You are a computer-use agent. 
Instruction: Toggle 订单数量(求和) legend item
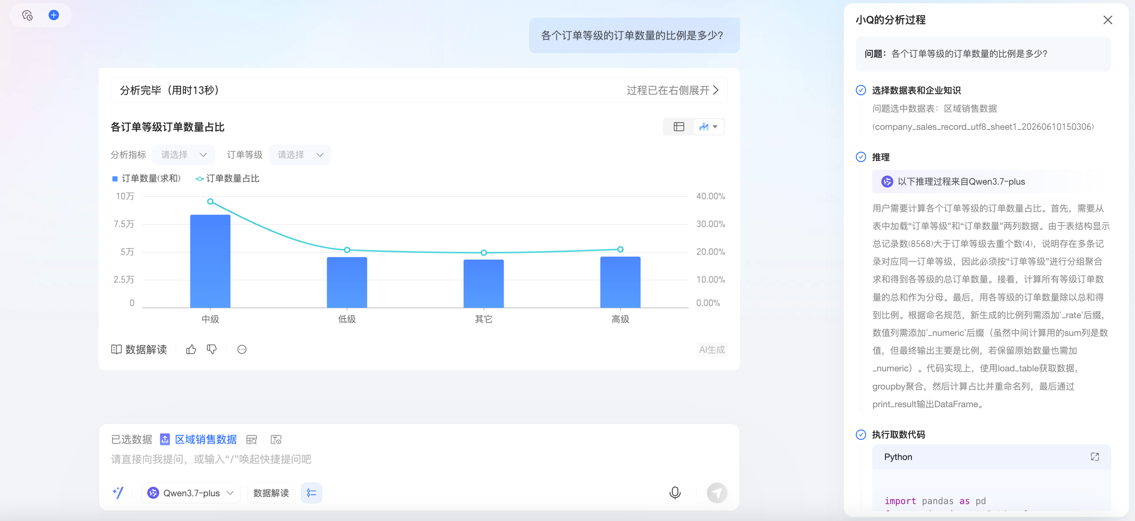[146, 178]
